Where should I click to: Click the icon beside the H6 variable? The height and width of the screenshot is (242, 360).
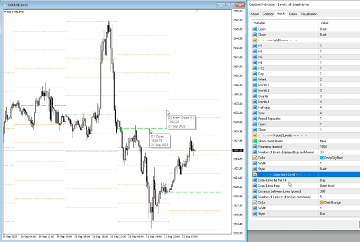[x=255, y=57]
